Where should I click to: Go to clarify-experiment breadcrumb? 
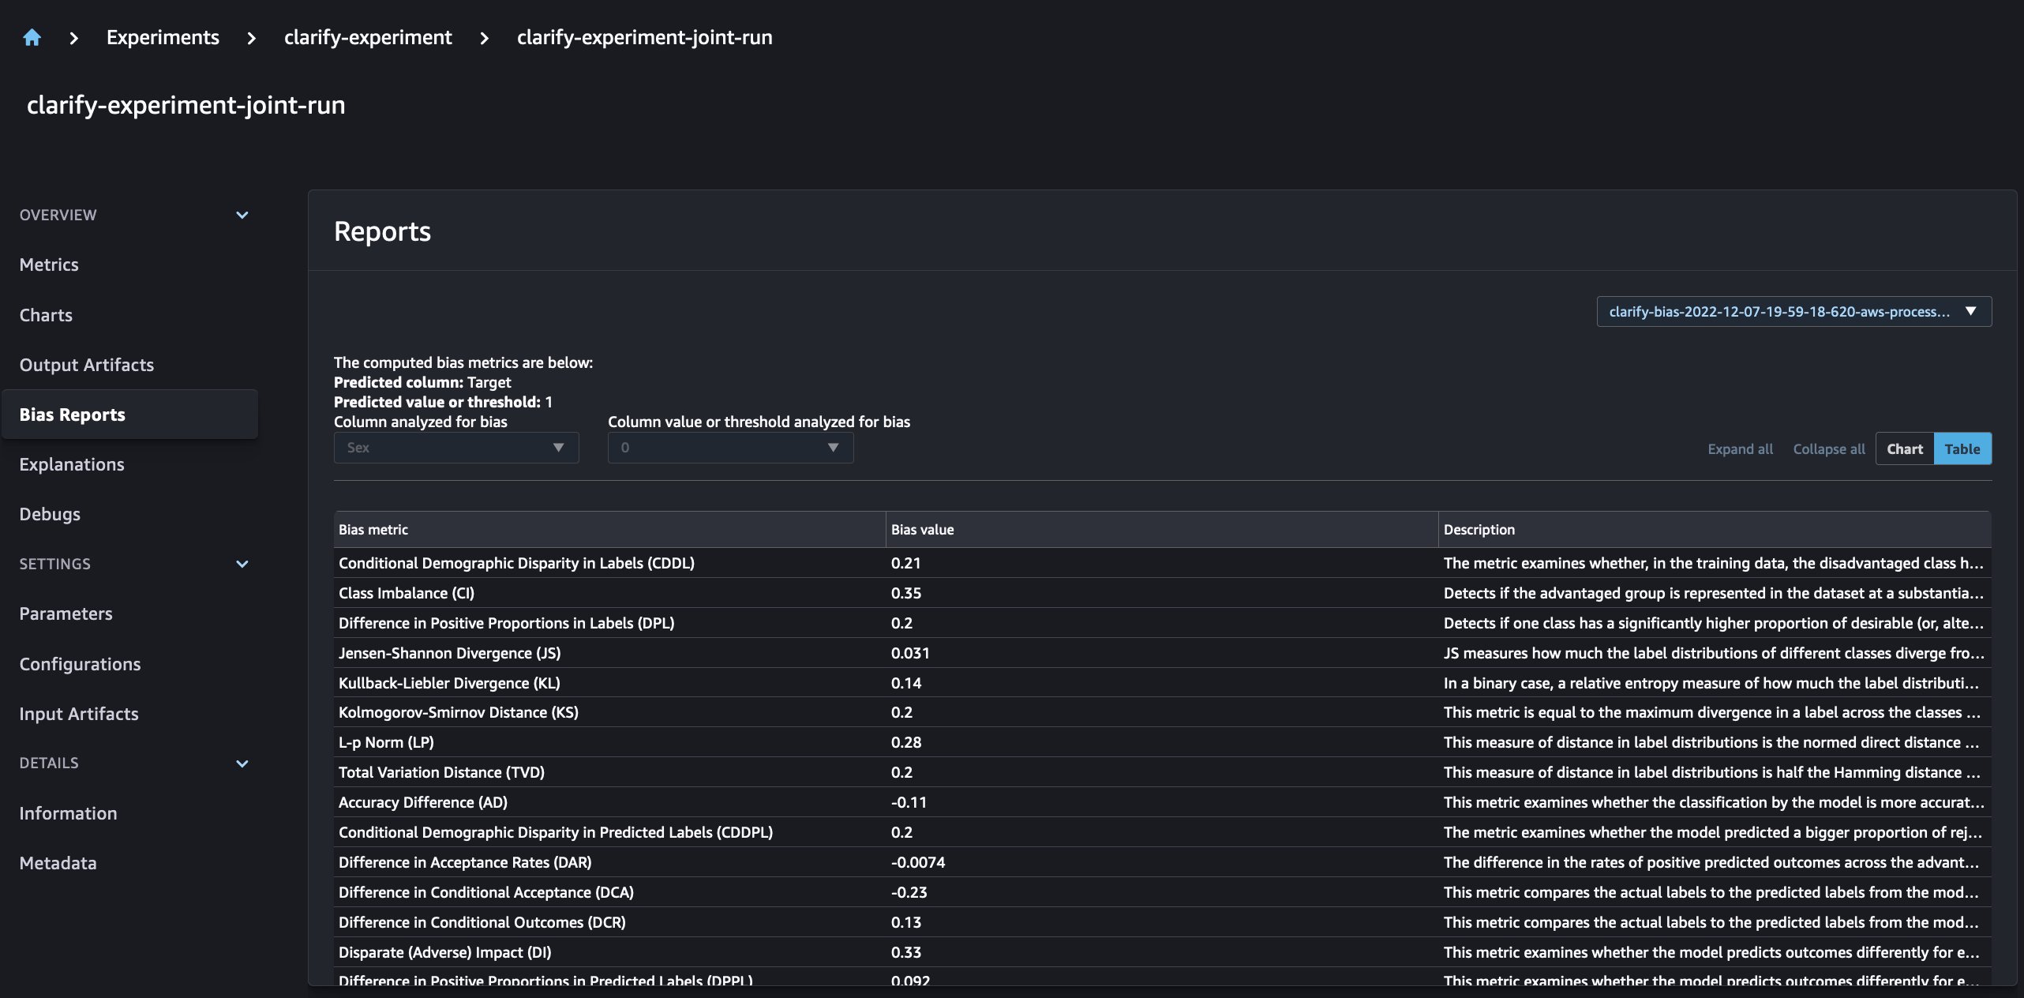click(368, 37)
